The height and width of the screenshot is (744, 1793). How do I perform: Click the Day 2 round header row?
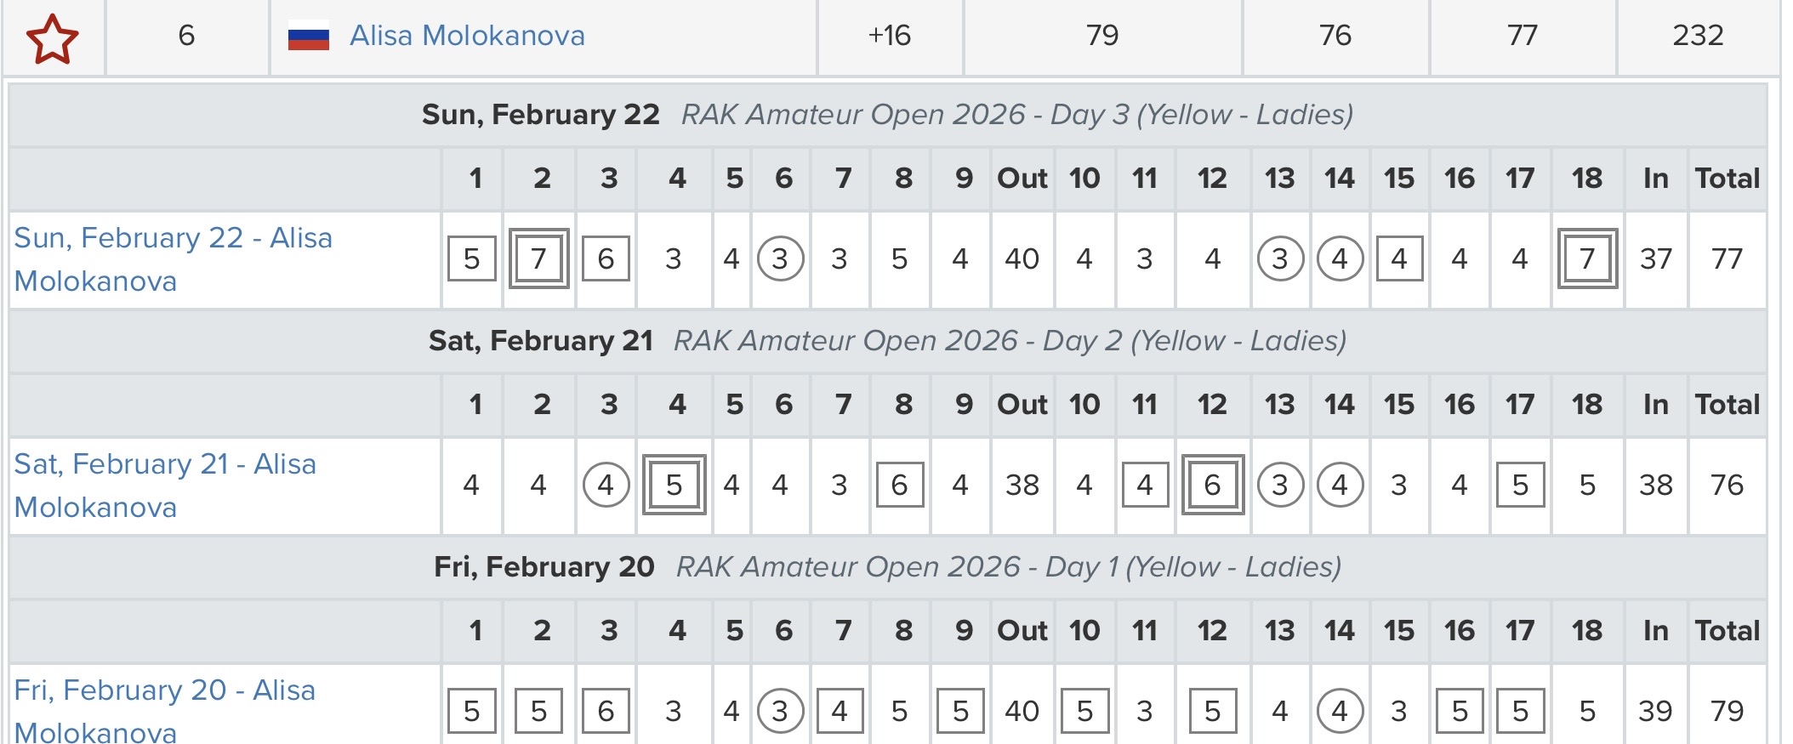pyautogui.click(x=887, y=341)
